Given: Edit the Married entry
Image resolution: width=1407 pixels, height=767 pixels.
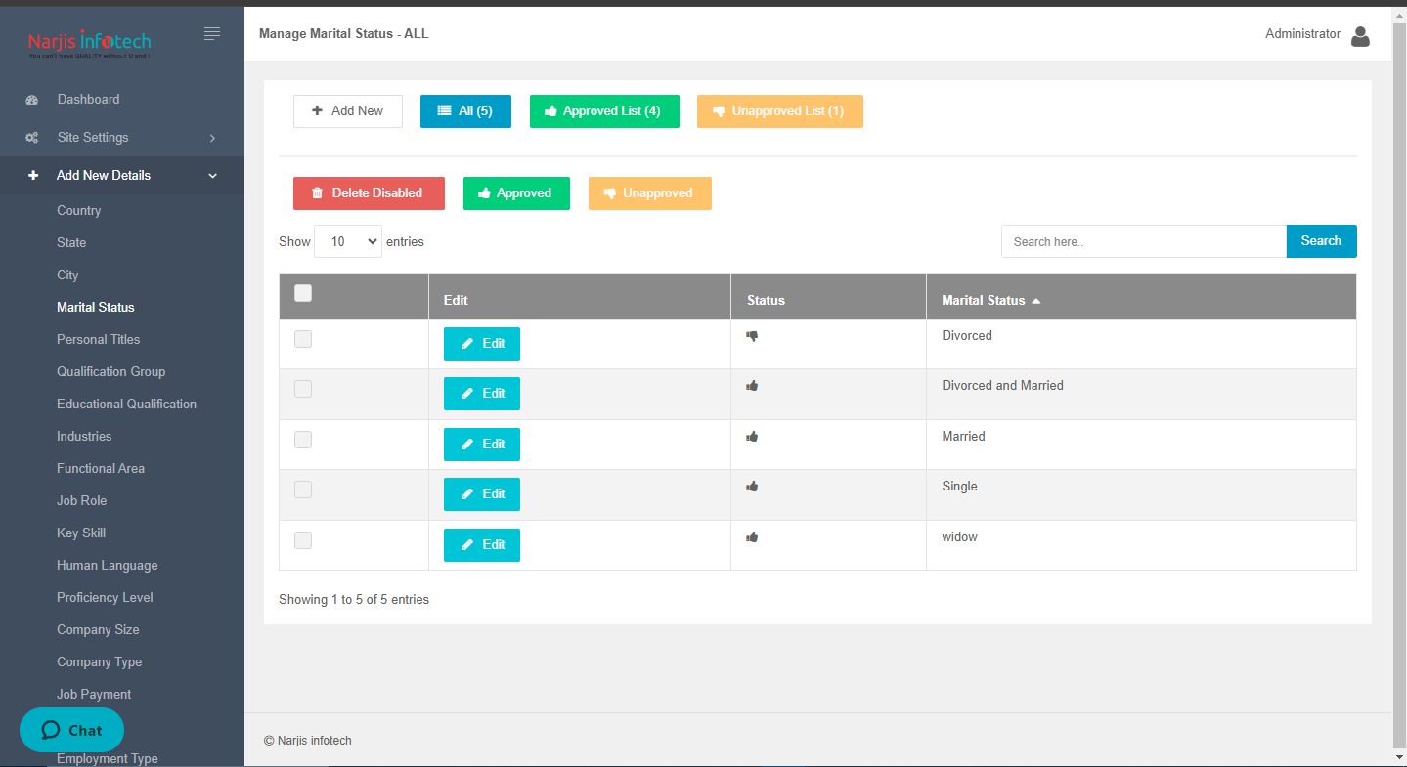Looking at the screenshot, I should (482, 445).
